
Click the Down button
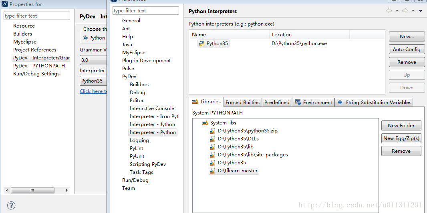tap(407, 88)
